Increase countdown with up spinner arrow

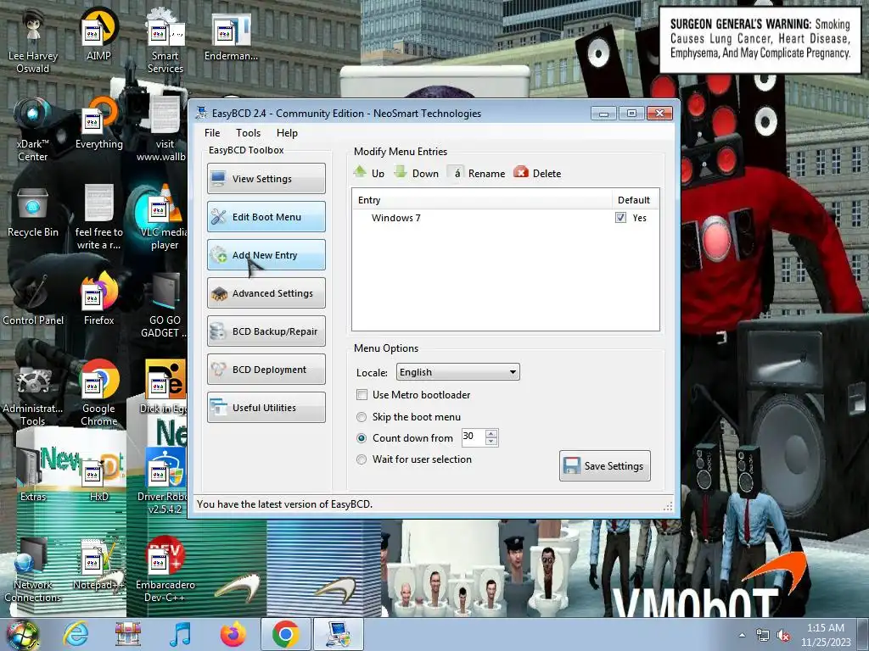click(491, 433)
